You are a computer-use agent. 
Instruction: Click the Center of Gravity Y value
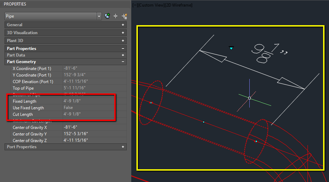click(76, 134)
